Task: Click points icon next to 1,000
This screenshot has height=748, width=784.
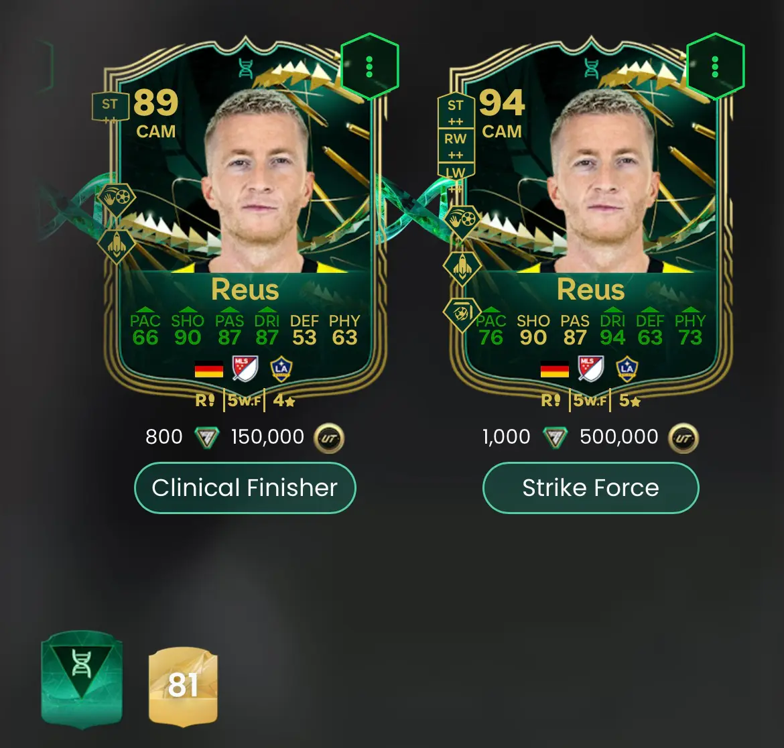Action: [555, 438]
